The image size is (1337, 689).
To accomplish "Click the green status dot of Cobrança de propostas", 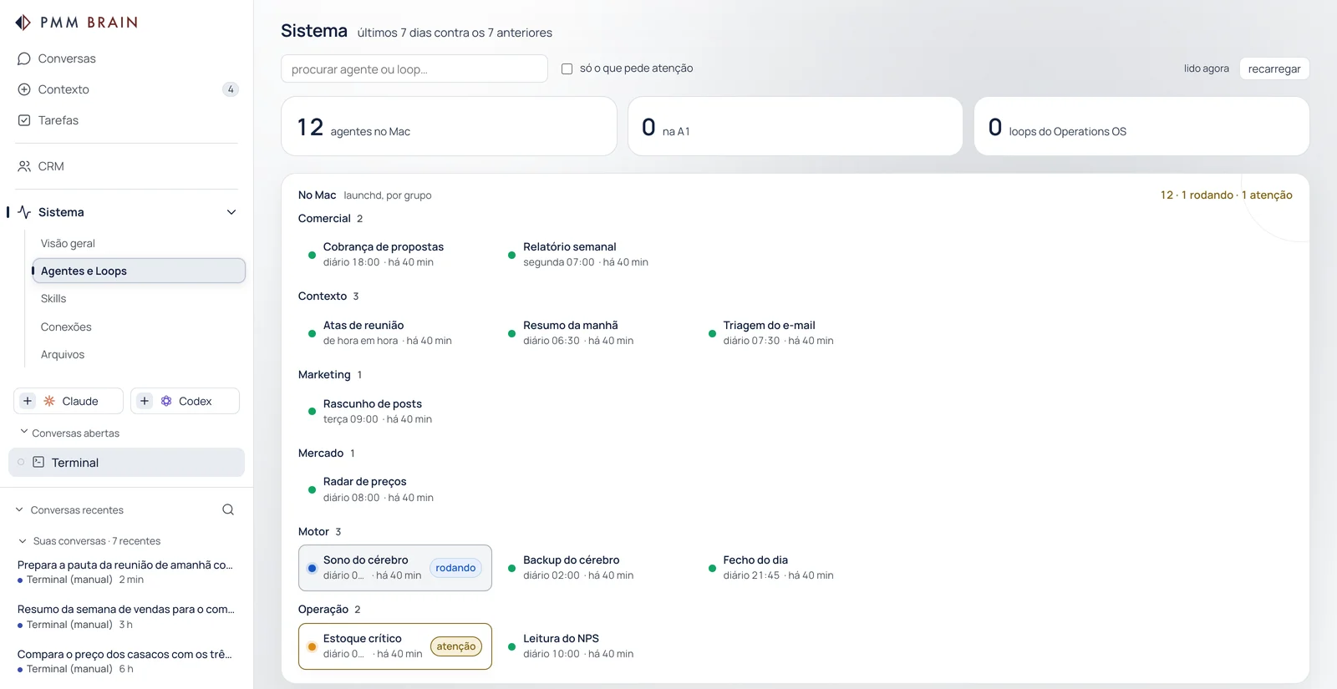I will click(x=312, y=255).
